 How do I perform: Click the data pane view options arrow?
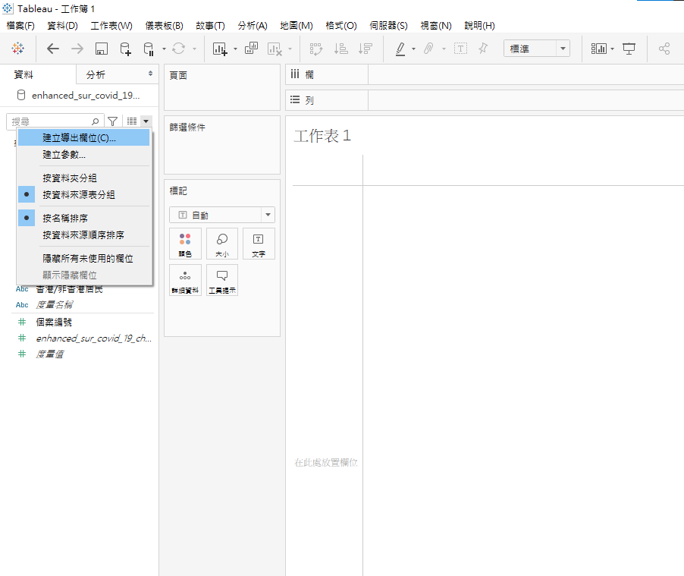point(145,121)
